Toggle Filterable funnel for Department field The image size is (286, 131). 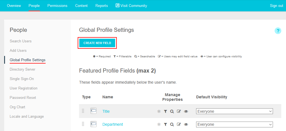(x=165, y=124)
